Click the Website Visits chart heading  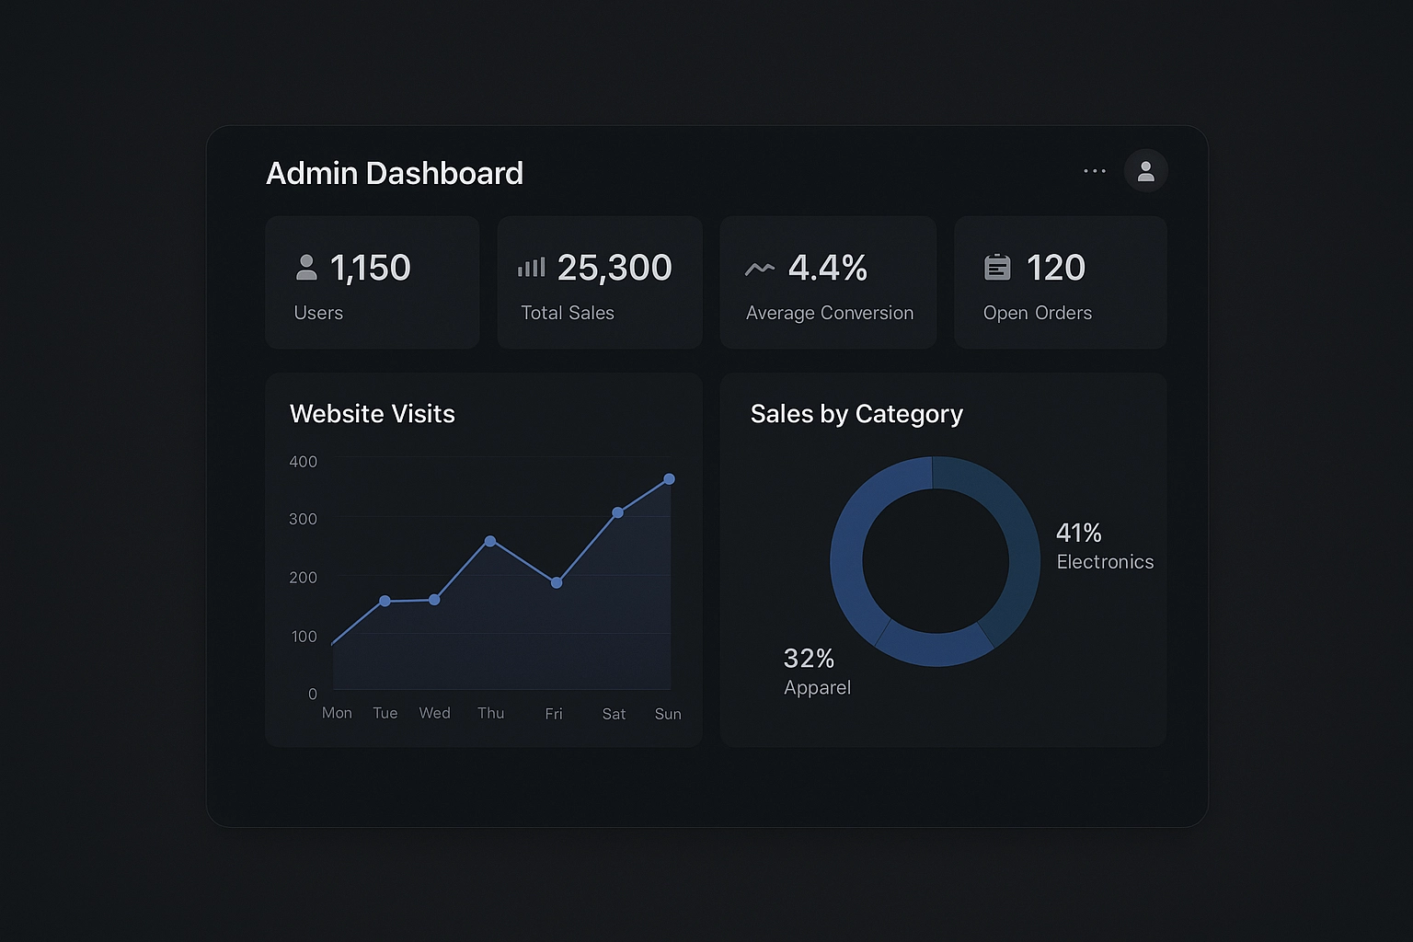click(372, 414)
